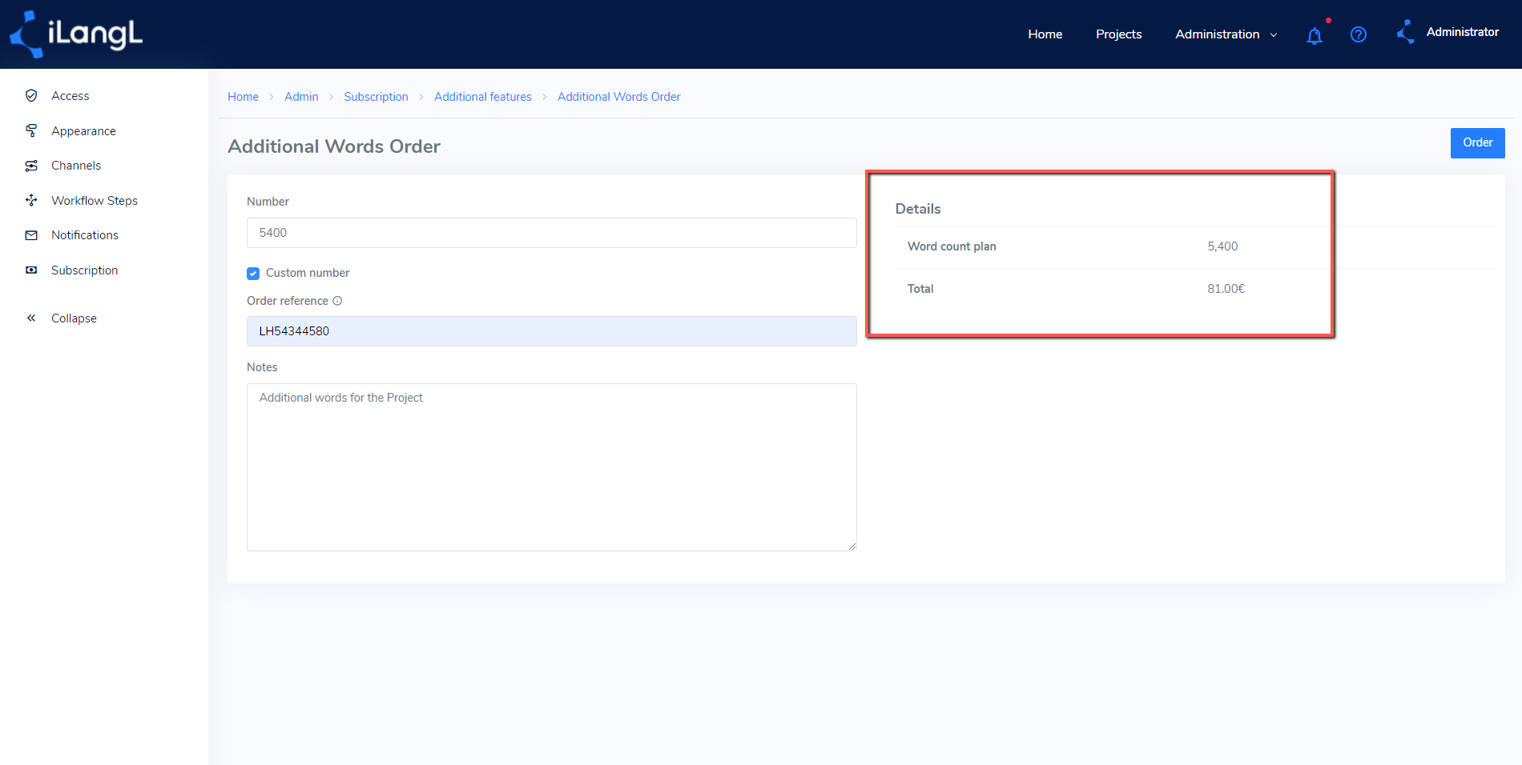This screenshot has width=1522, height=765.
Task: Click the Appearance paint roller icon
Action: [x=31, y=130]
